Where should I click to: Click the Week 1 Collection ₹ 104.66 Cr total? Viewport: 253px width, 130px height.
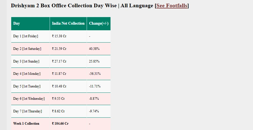60,124
